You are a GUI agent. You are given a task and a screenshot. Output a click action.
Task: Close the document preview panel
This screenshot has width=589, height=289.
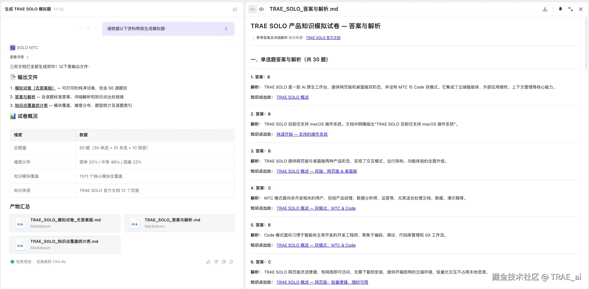[581, 9]
